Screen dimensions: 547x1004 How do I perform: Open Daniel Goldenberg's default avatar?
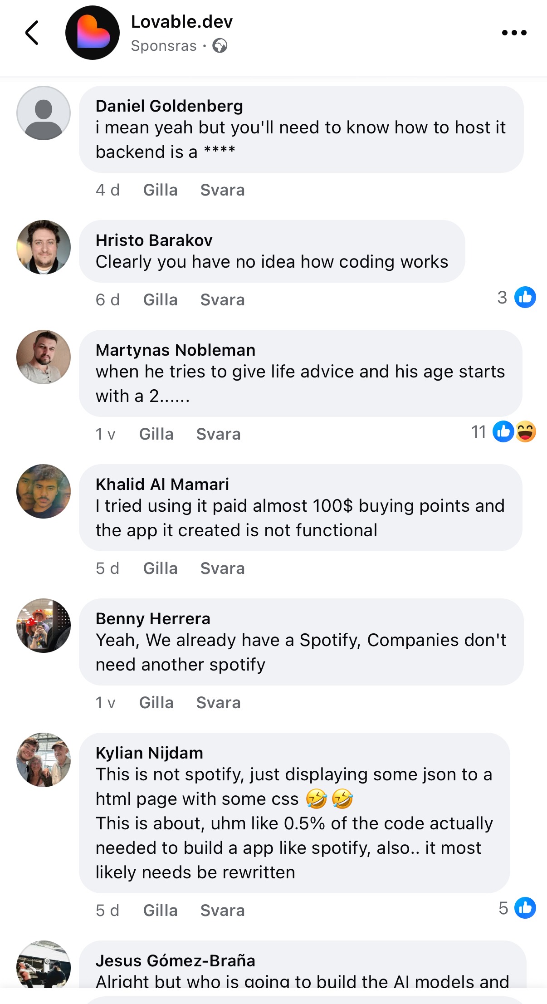44,113
